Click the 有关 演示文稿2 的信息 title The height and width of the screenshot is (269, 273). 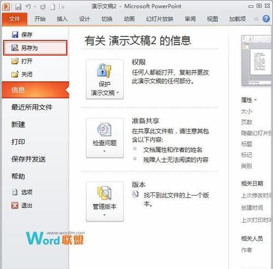coord(138,40)
